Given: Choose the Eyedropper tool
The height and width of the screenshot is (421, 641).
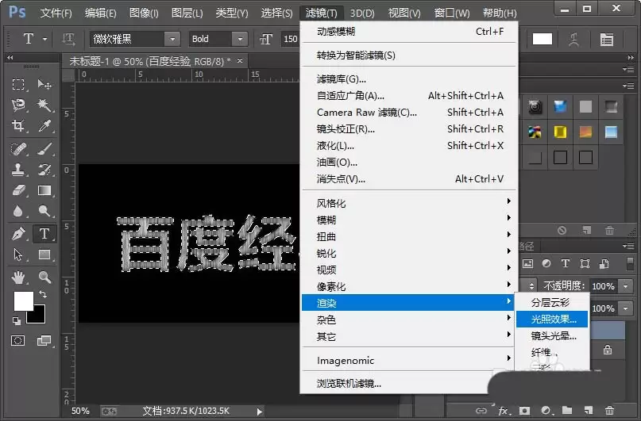Looking at the screenshot, I should click(44, 125).
